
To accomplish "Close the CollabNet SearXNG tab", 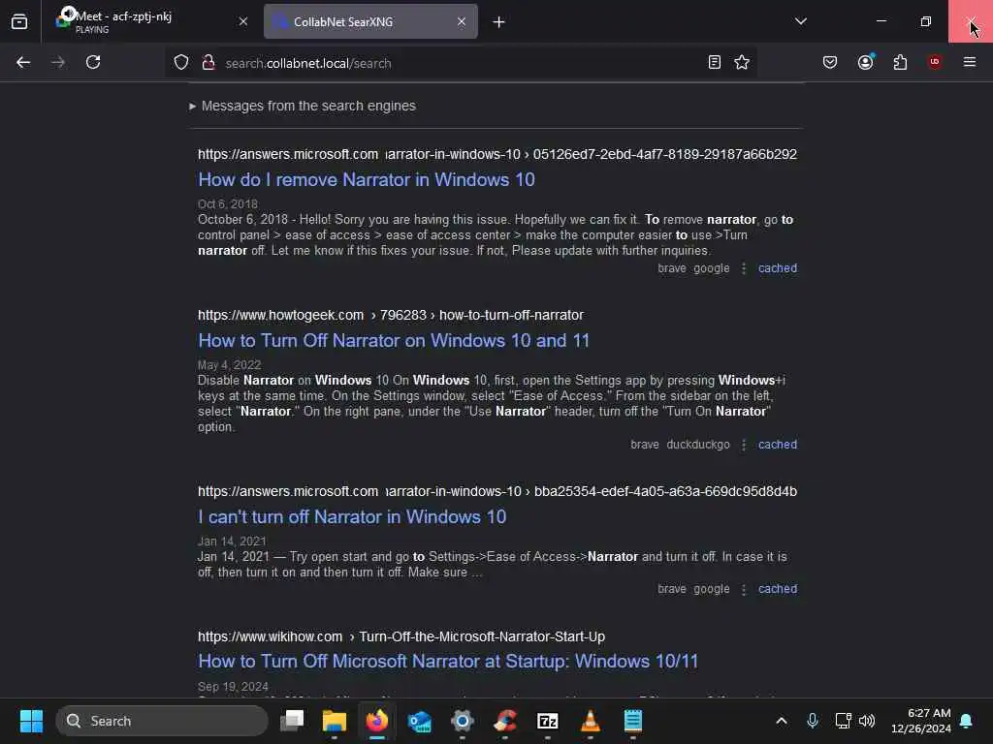I will pyautogui.click(x=462, y=21).
